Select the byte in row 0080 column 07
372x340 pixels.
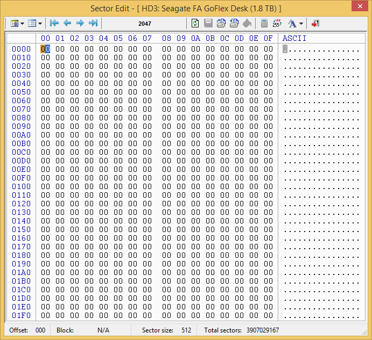pos(147,118)
